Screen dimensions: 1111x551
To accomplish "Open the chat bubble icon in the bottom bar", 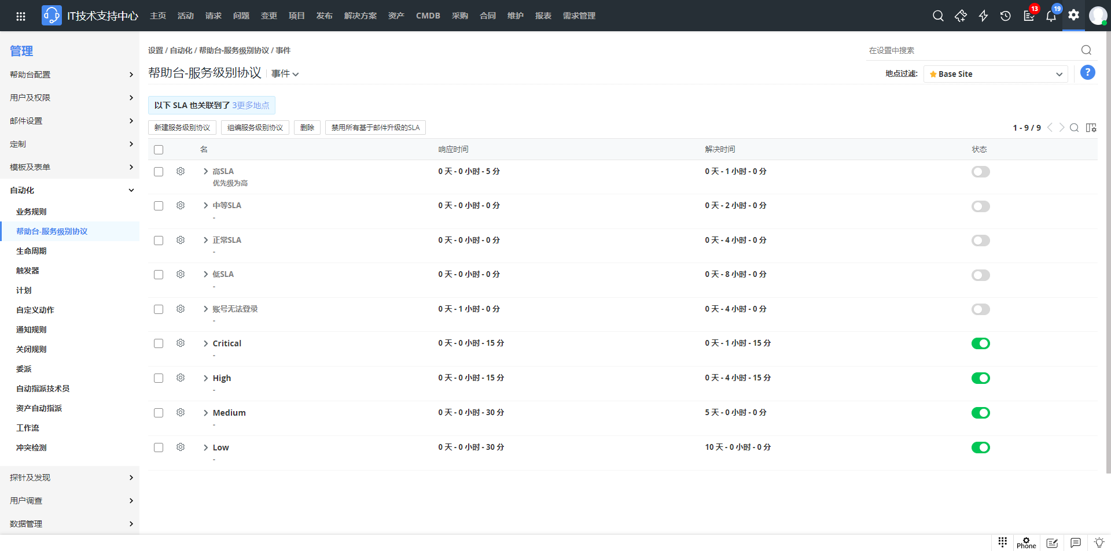I will click(x=1076, y=543).
